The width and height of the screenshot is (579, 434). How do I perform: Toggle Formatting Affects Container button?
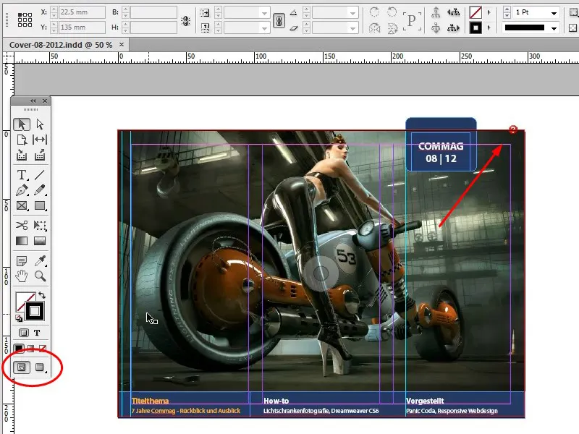pos(24,333)
